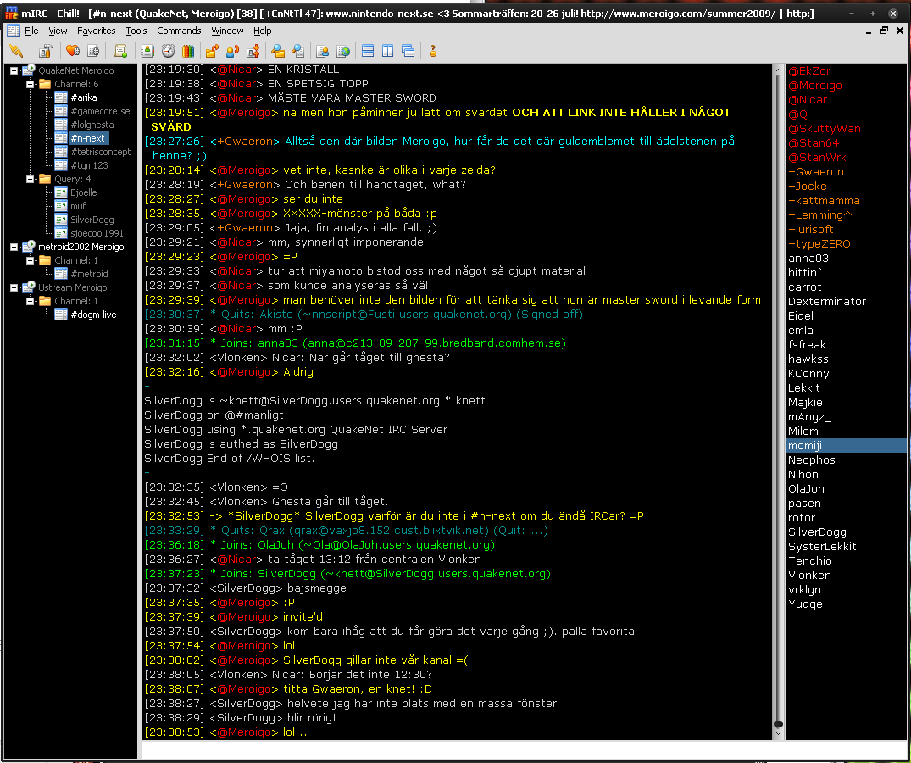Click the chat scrollbar down arrow
Screen dimensions: 911x763
point(779,733)
